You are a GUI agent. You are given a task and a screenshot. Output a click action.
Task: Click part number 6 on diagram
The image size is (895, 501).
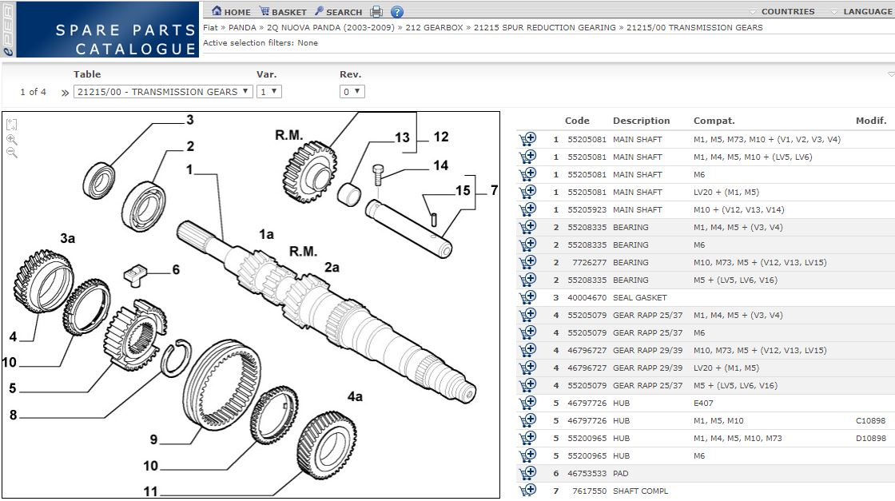click(x=176, y=269)
